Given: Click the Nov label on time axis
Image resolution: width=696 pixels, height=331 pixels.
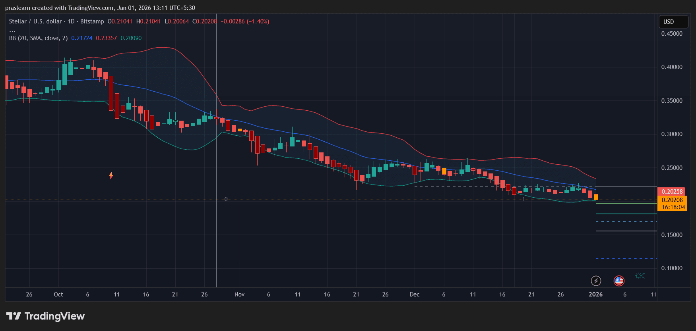Looking at the screenshot, I should [239, 294].
